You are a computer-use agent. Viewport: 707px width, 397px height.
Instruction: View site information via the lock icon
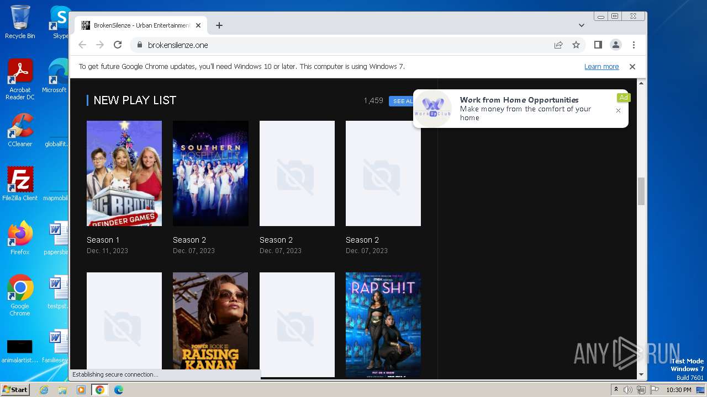click(x=139, y=45)
